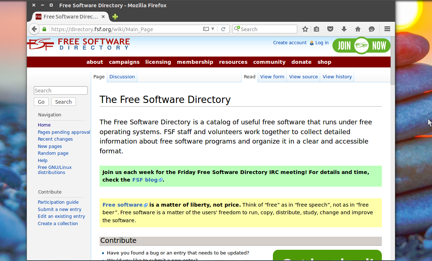
Task: Open the search engine selector dropdown
Action: click(237, 29)
